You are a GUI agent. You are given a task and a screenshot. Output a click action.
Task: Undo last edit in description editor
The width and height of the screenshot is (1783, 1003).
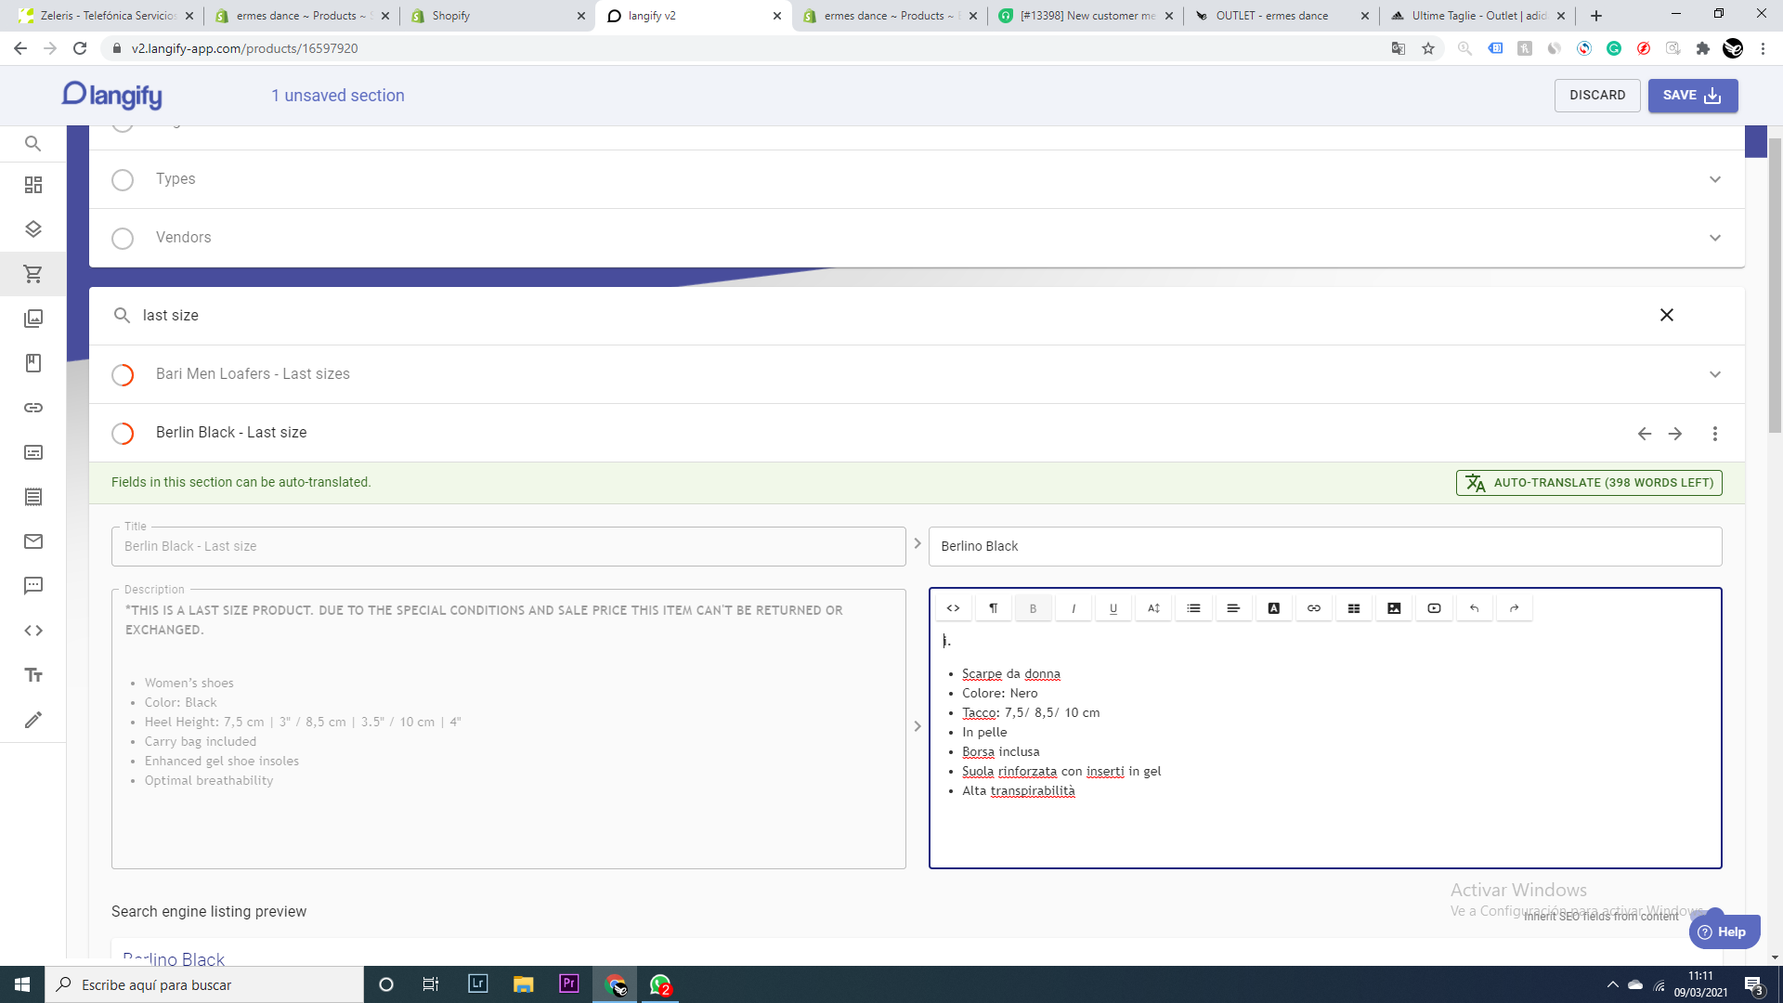[x=1475, y=608]
